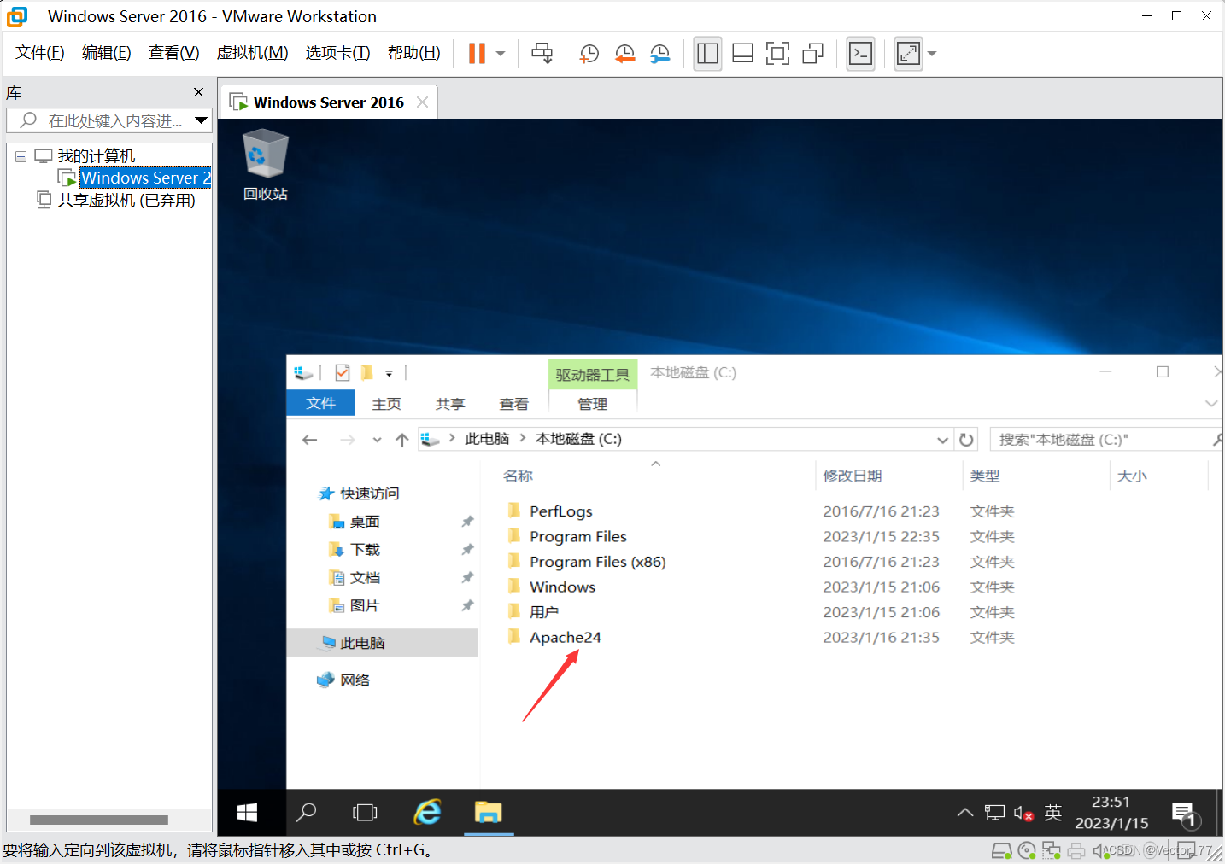The width and height of the screenshot is (1225, 864).
Task: Click the new folder quick access icon
Action: coord(366,372)
